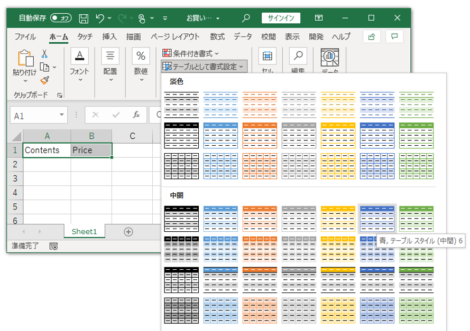Open the Touch/Mouse mode dropdown arrow
The height and width of the screenshot is (331, 470).
(x=152, y=18)
